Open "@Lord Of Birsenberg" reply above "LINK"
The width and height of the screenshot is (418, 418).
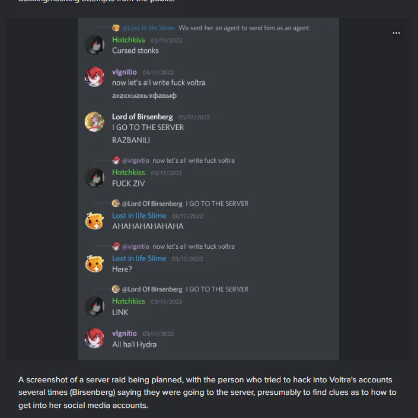pos(152,289)
